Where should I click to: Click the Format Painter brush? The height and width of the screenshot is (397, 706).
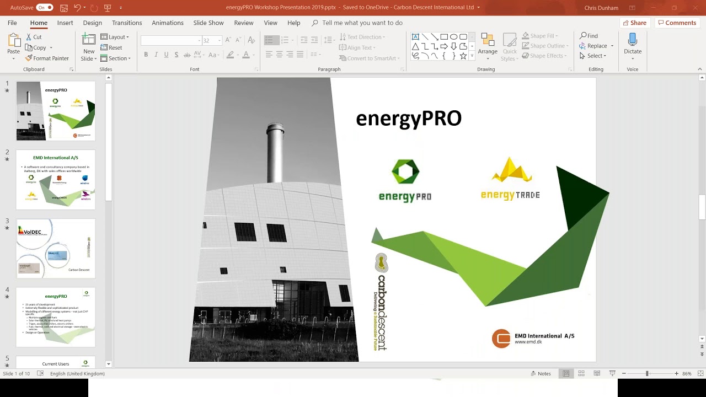click(47, 58)
